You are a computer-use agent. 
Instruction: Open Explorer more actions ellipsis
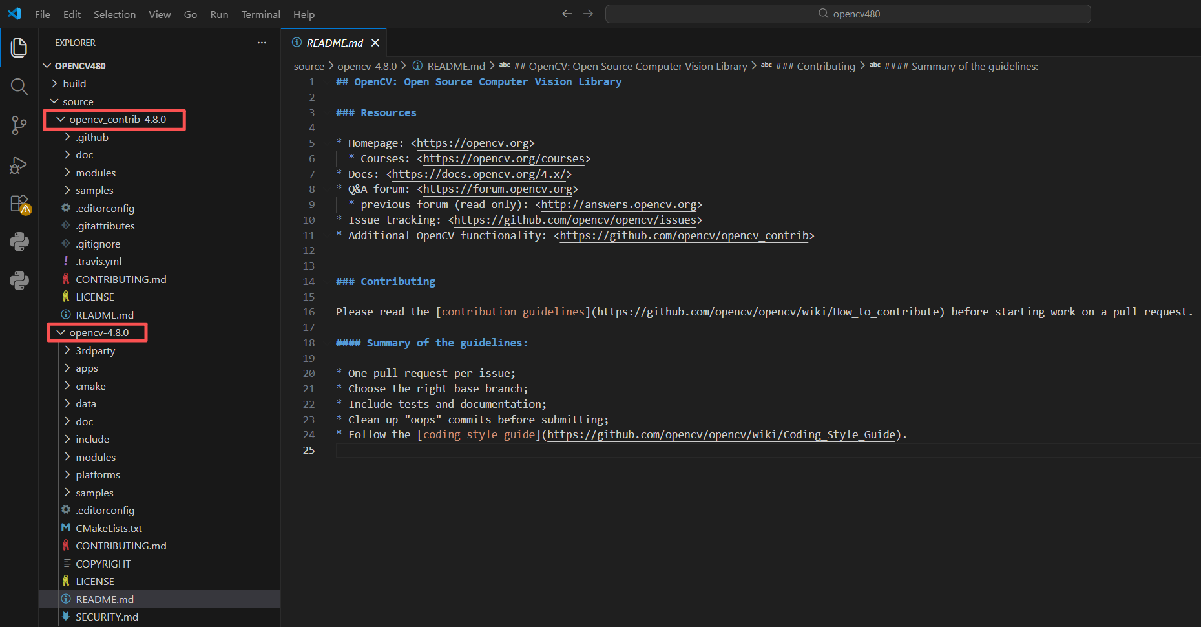tap(262, 43)
